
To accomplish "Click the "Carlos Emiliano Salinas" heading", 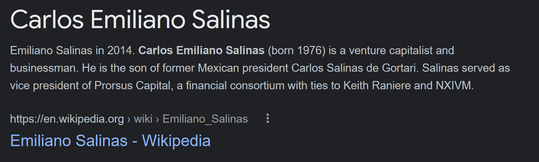I will point(140,20).
